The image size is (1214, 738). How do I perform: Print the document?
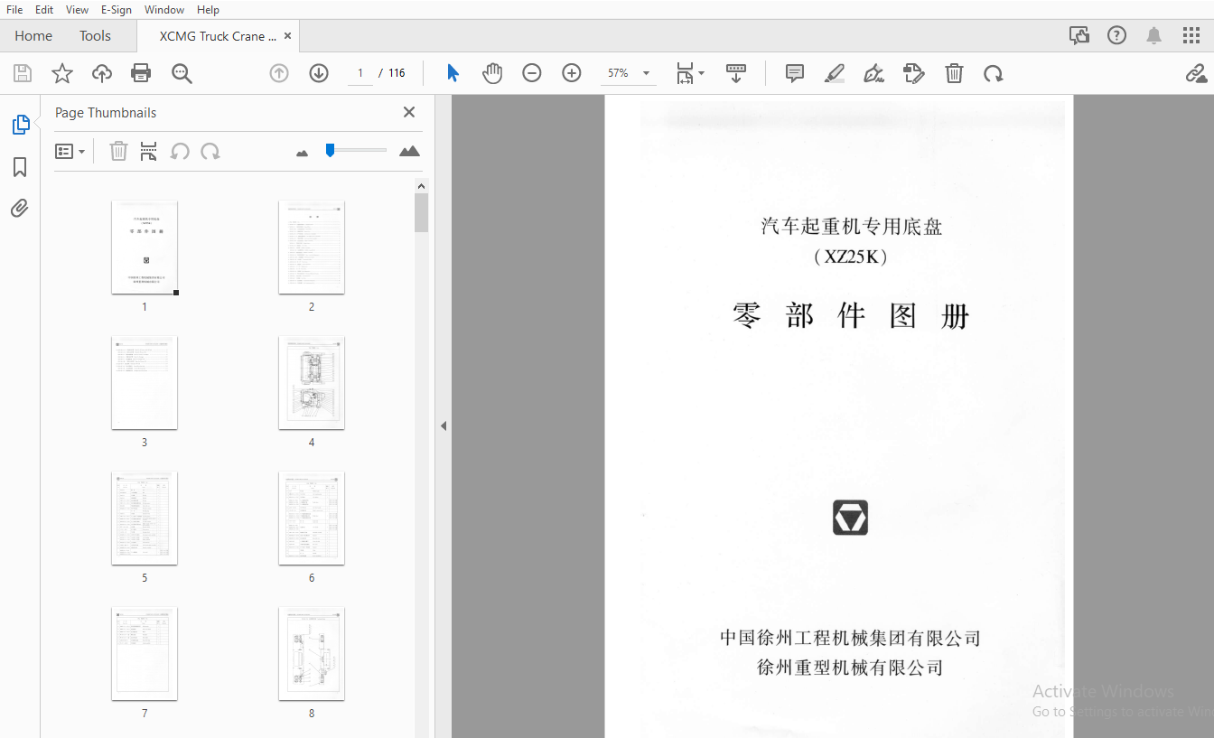click(x=141, y=73)
